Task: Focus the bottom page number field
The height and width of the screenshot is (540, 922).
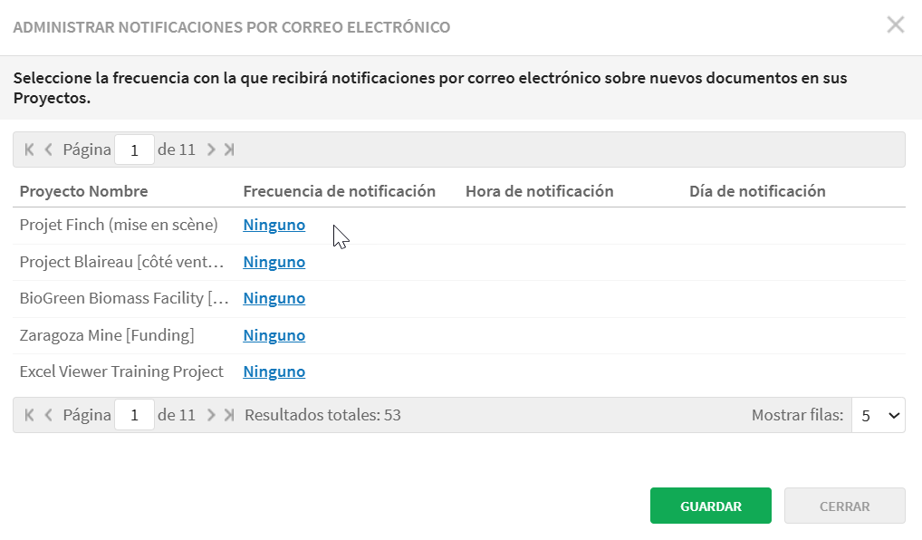Action: coord(135,415)
